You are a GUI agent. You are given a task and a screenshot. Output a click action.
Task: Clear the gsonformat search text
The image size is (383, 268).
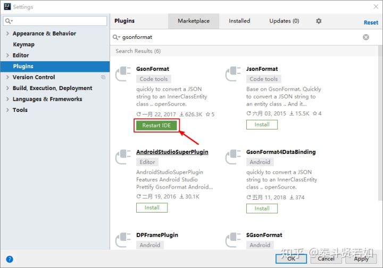tap(365, 37)
